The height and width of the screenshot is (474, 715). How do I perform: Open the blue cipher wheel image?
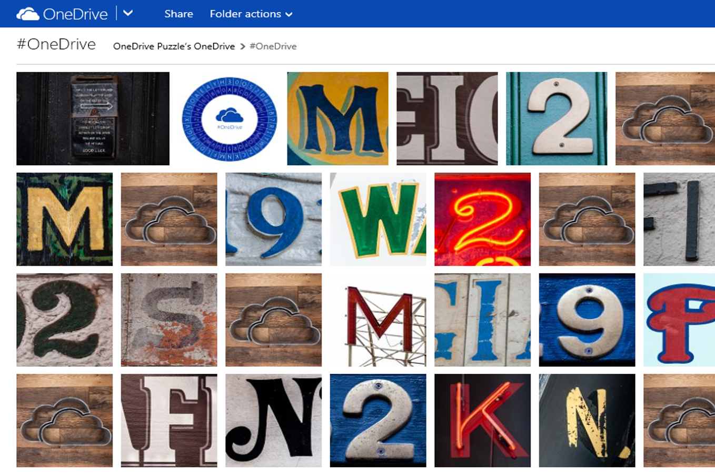click(229, 118)
